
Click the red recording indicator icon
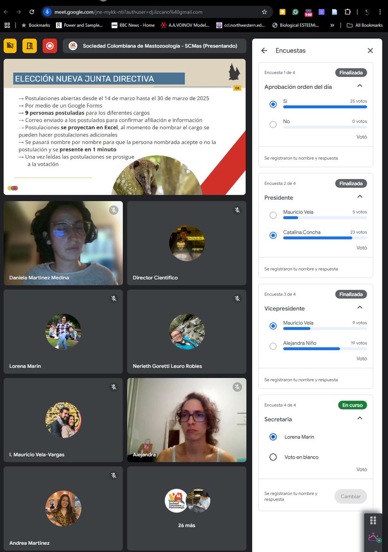(50, 46)
